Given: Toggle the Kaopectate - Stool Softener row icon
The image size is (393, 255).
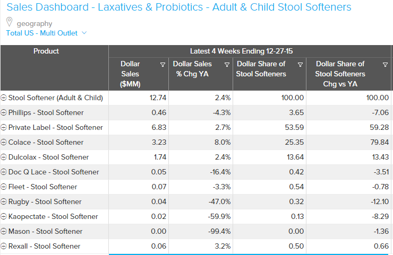Looking at the screenshot, I should coord(4,217).
